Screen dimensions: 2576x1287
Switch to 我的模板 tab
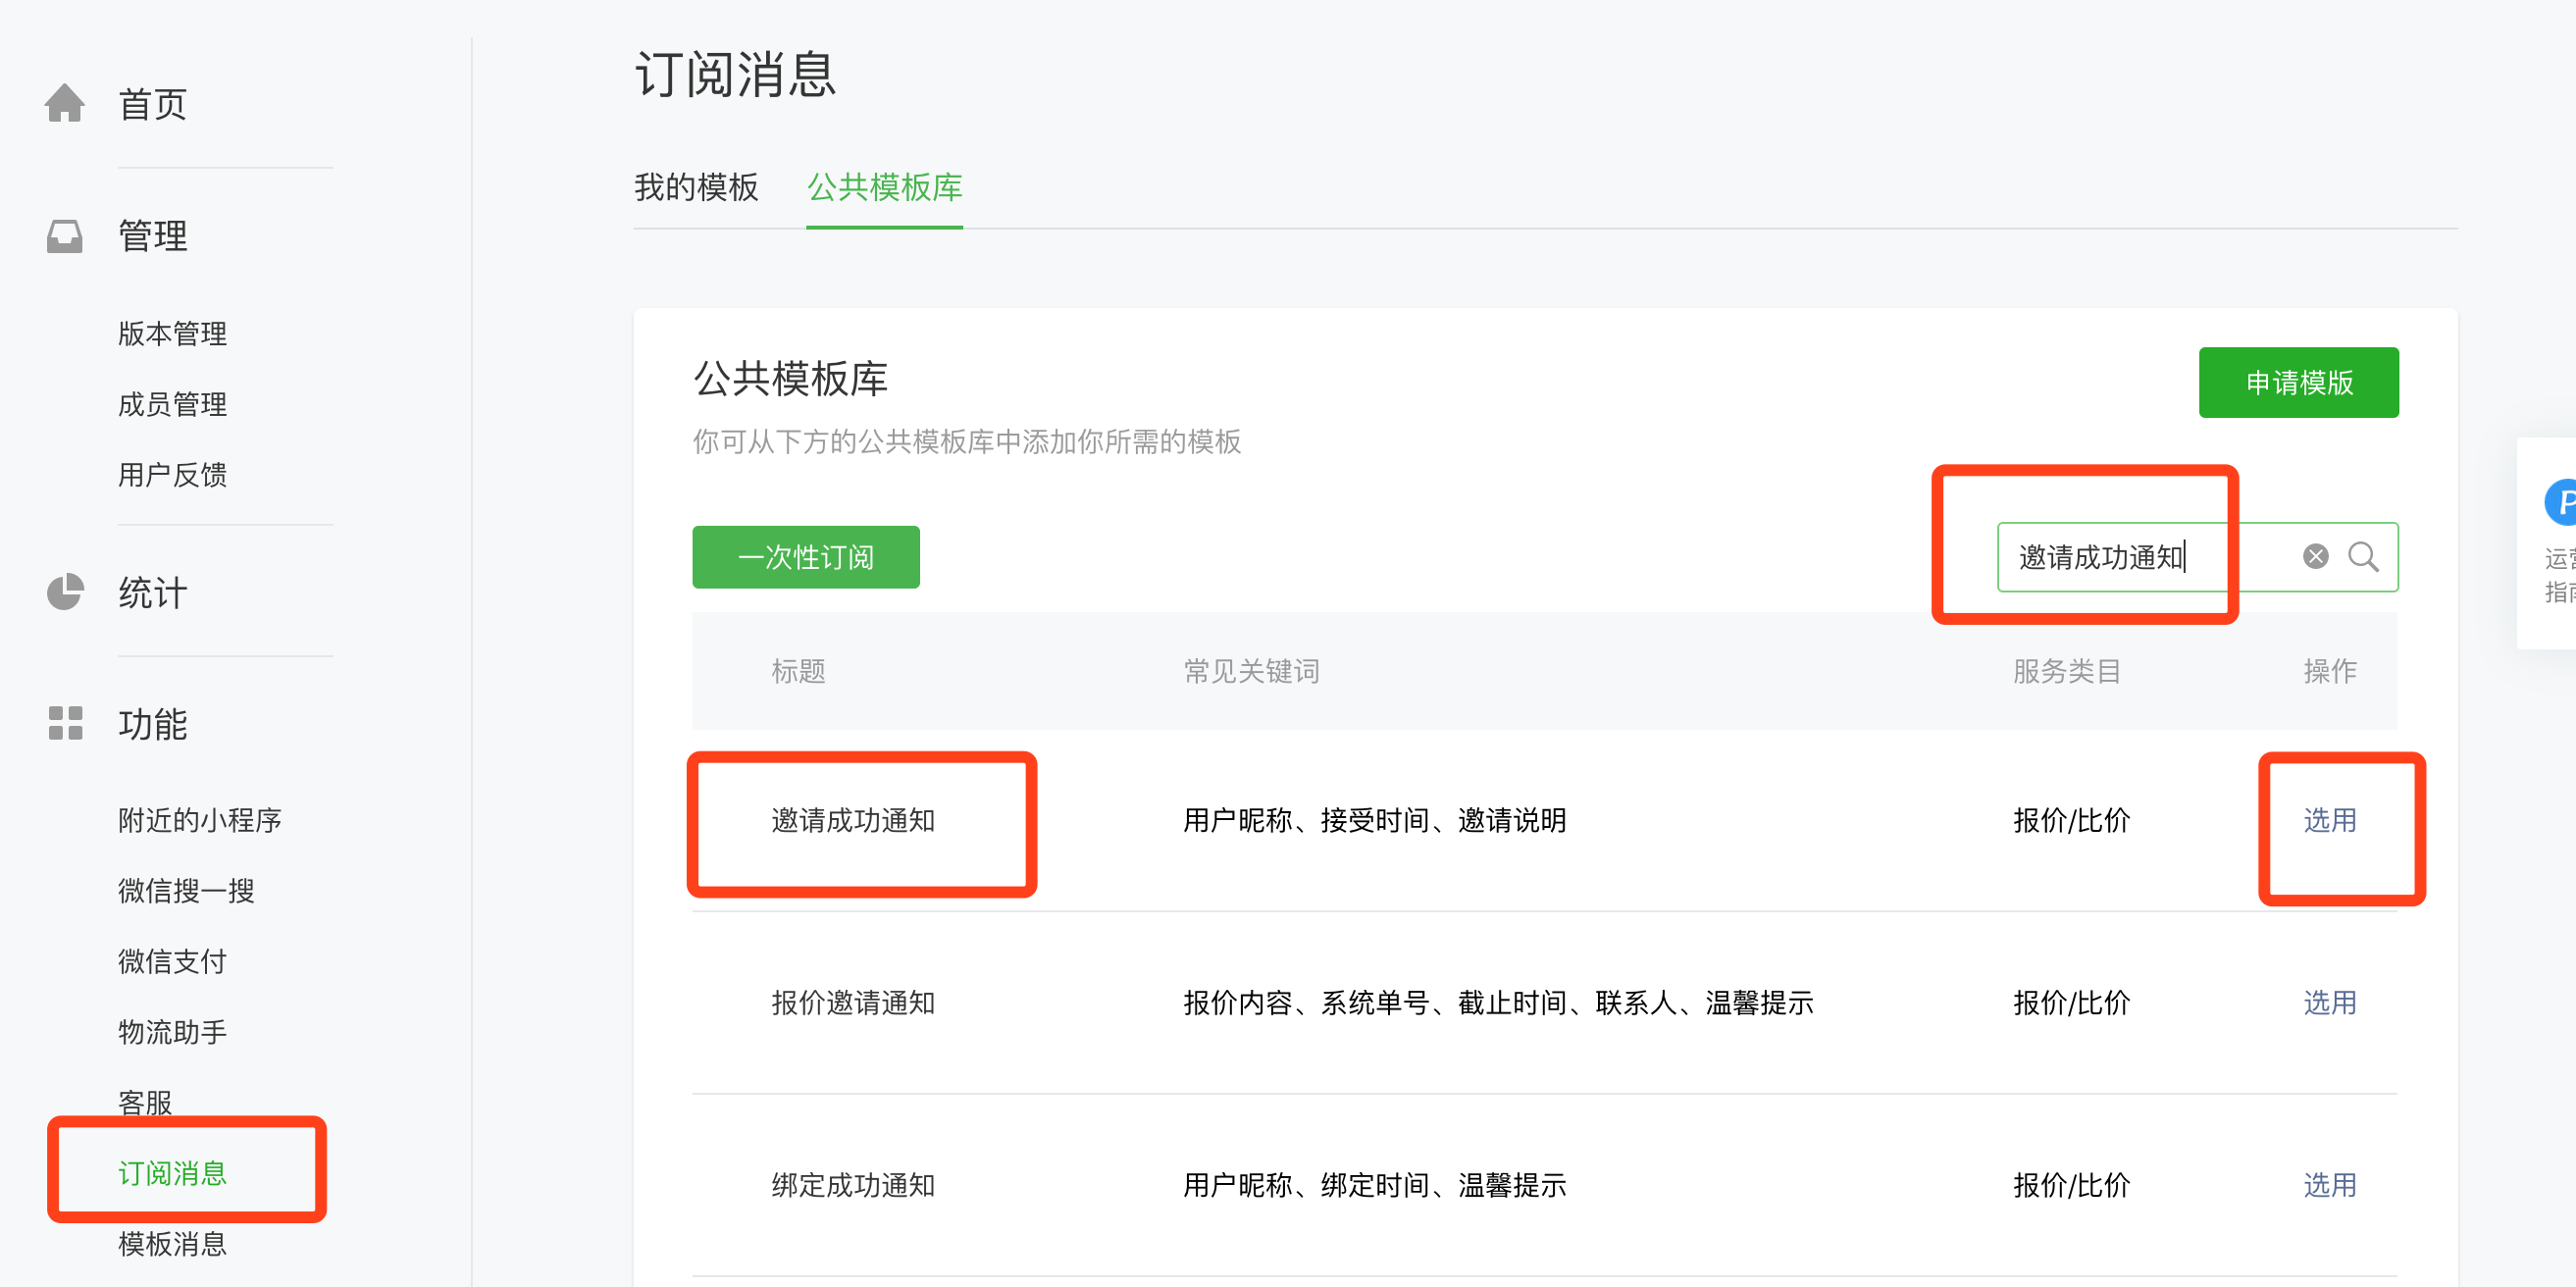click(696, 187)
